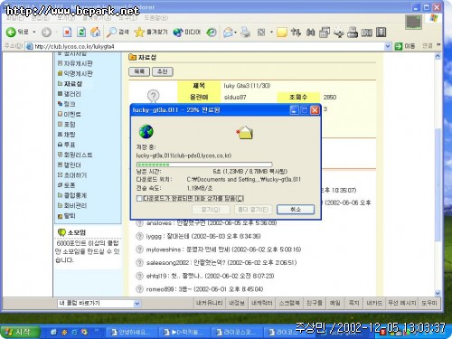The image size is (452, 339).
Task: Click the binoculars toolbar icon
Action: pyautogui.click(x=310, y=33)
